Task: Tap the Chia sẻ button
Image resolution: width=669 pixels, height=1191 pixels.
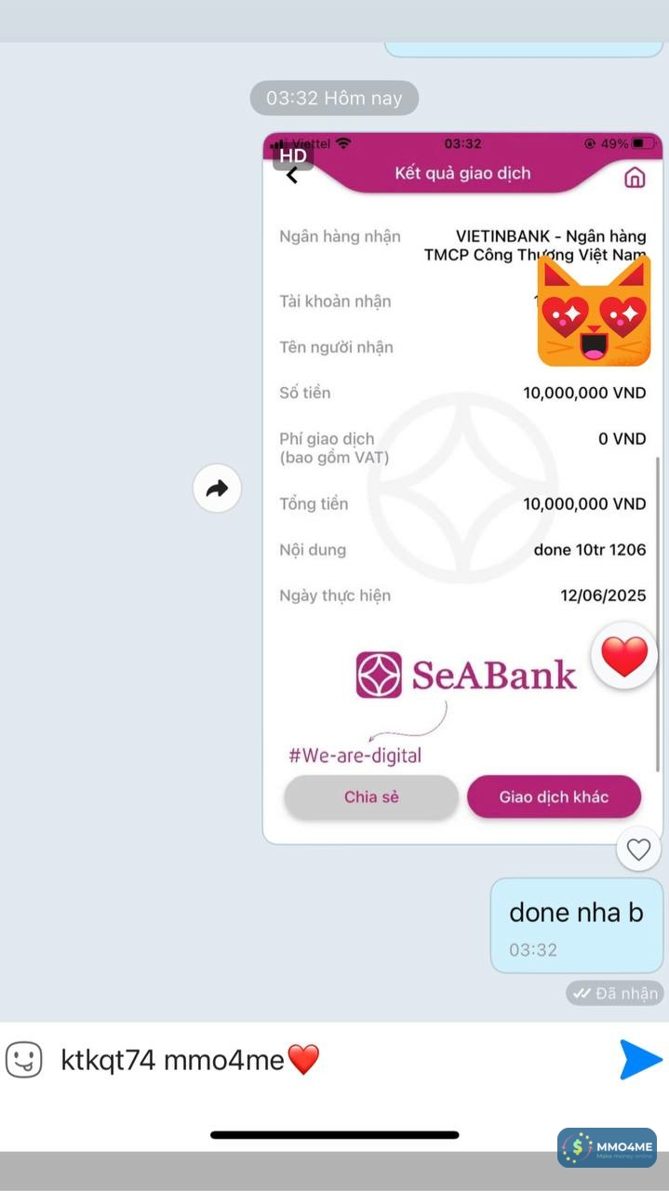Action: [x=371, y=797]
